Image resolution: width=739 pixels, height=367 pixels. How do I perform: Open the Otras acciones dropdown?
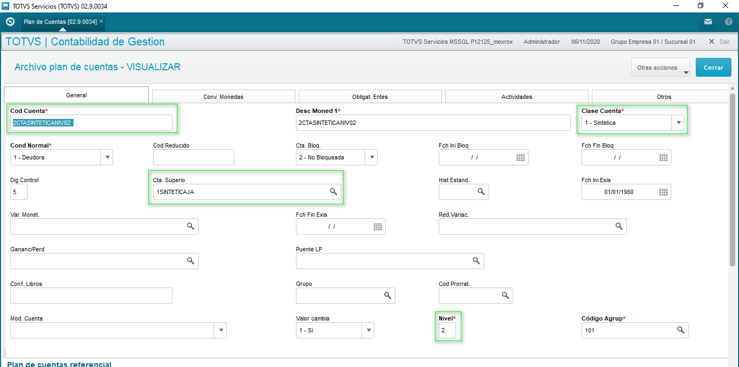tap(661, 68)
